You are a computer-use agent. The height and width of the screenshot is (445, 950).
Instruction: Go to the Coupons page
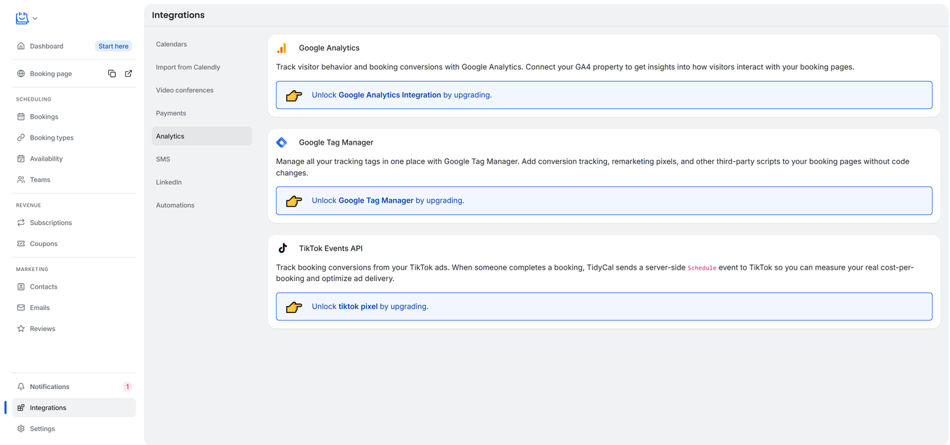[74, 244]
